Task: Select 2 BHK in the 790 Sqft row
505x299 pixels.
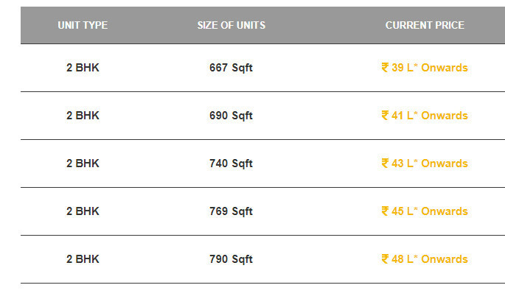Action: coord(83,259)
